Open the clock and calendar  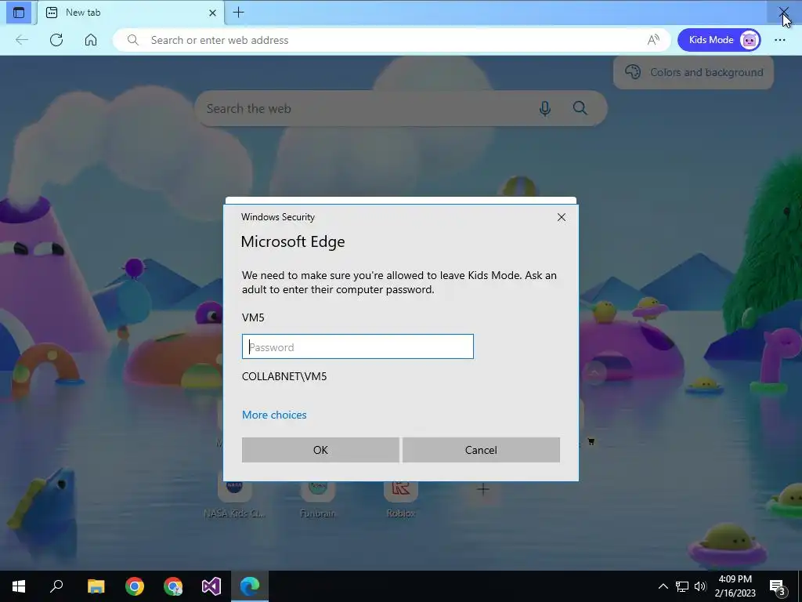(x=735, y=586)
